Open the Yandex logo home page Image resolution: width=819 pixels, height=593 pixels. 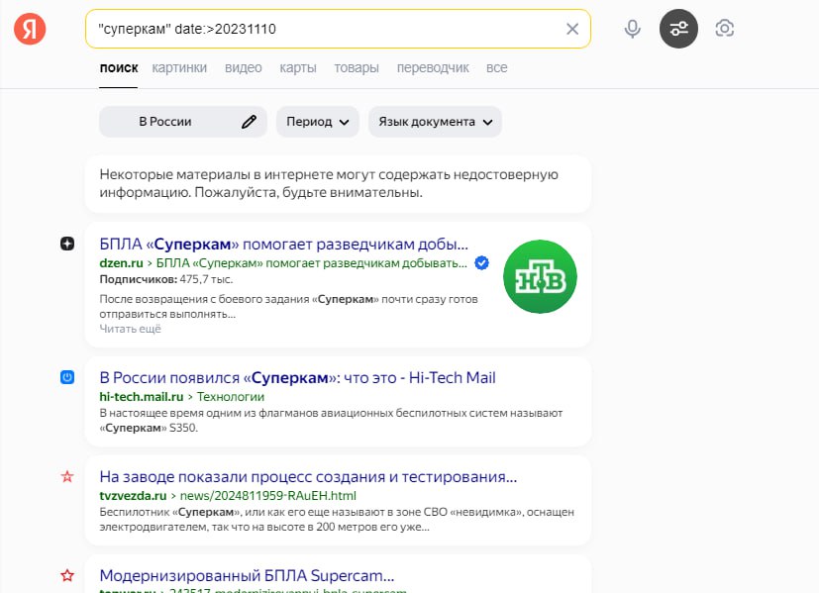point(30,29)
